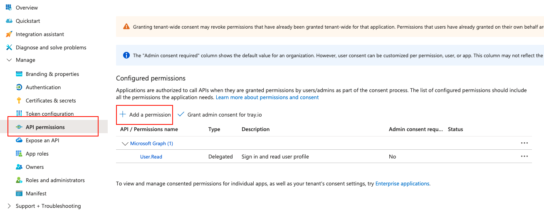Select API permissions menu item
This screenshot has width=544, height=224.
[x=45, y=127]
